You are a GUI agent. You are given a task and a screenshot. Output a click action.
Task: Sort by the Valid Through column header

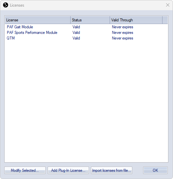tap(136, 20)
